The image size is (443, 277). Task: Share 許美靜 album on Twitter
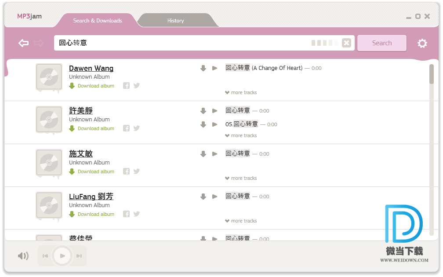pyautogui.click(x=137, y=128)
